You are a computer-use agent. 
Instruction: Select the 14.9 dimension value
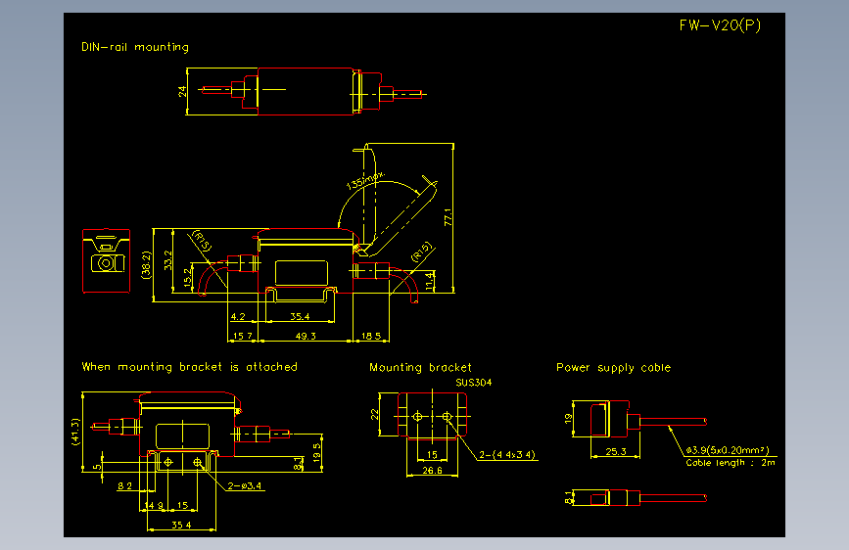pyautogui.click(x=154, y=505)
